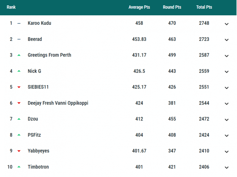The image size is (237, 177).
Task: Expand the Timbotron row chevron
Action: click(x=227, y=167)
